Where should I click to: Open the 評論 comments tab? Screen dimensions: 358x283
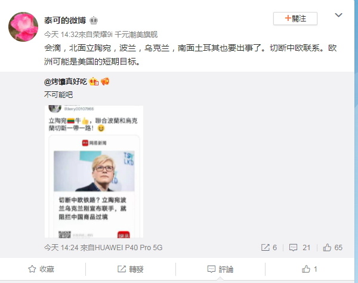pyautogui.click(x=220, y=269)
